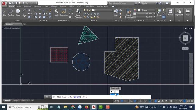Switch to the Layout1 tab

pos(16,101)
